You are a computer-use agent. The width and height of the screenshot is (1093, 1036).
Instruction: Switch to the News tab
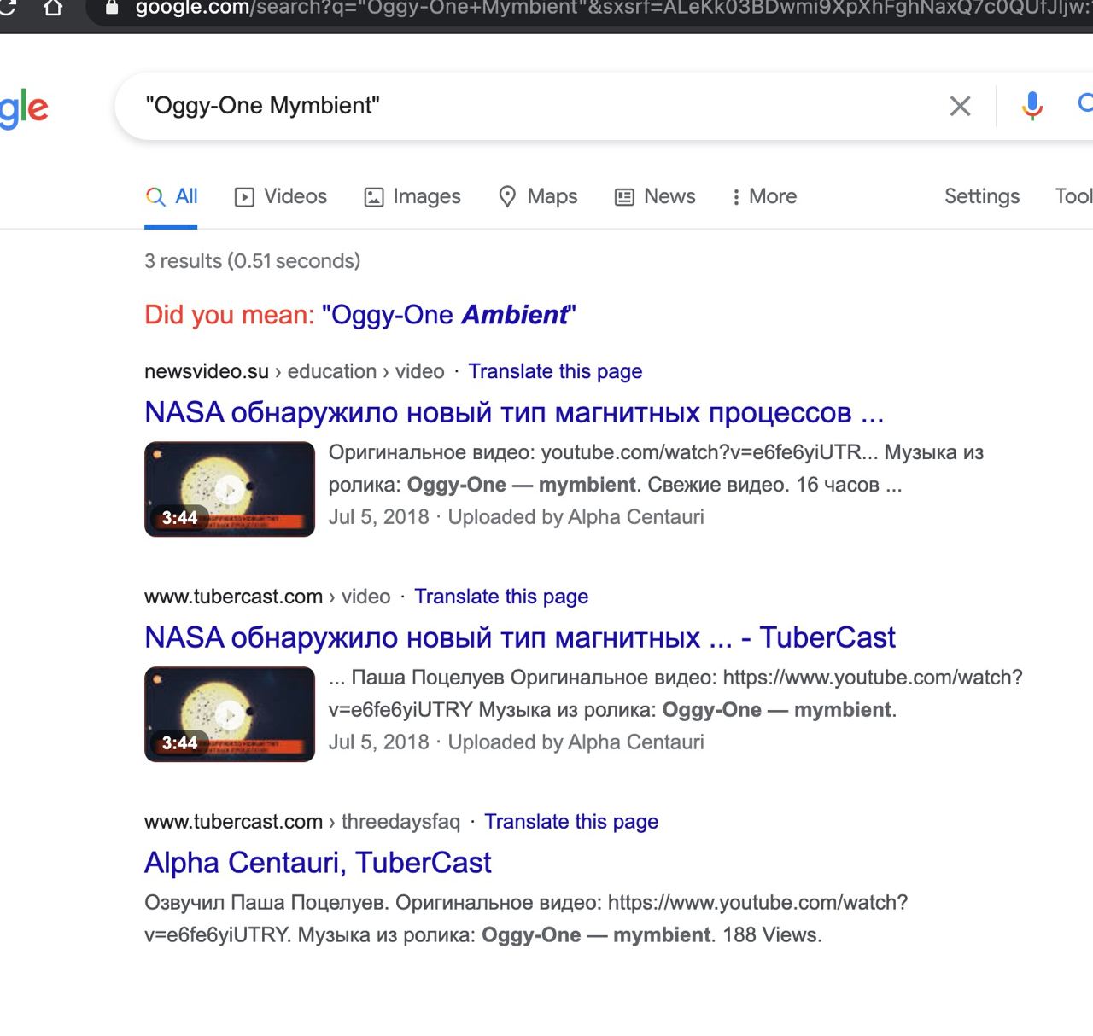pos(655,196)
